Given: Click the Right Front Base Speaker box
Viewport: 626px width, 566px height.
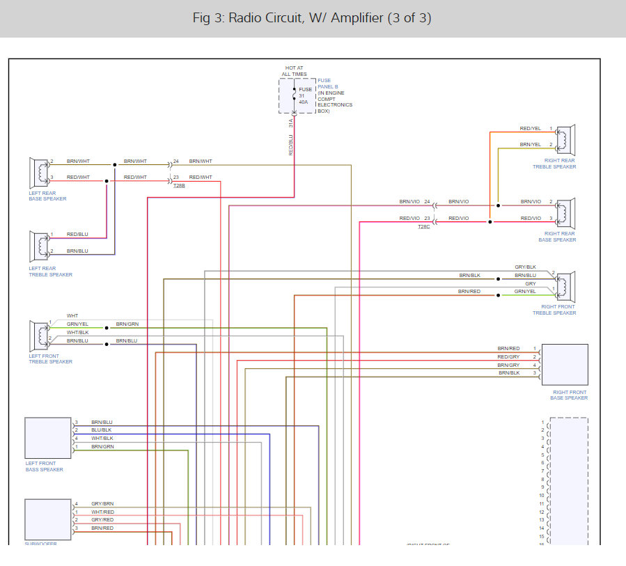Looking at the screenshot, I should coord(565,365).
